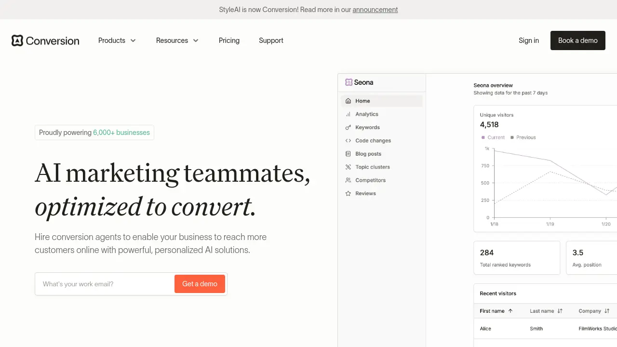
Task: Click the Topic clusters icon
Action: (348, 167)
